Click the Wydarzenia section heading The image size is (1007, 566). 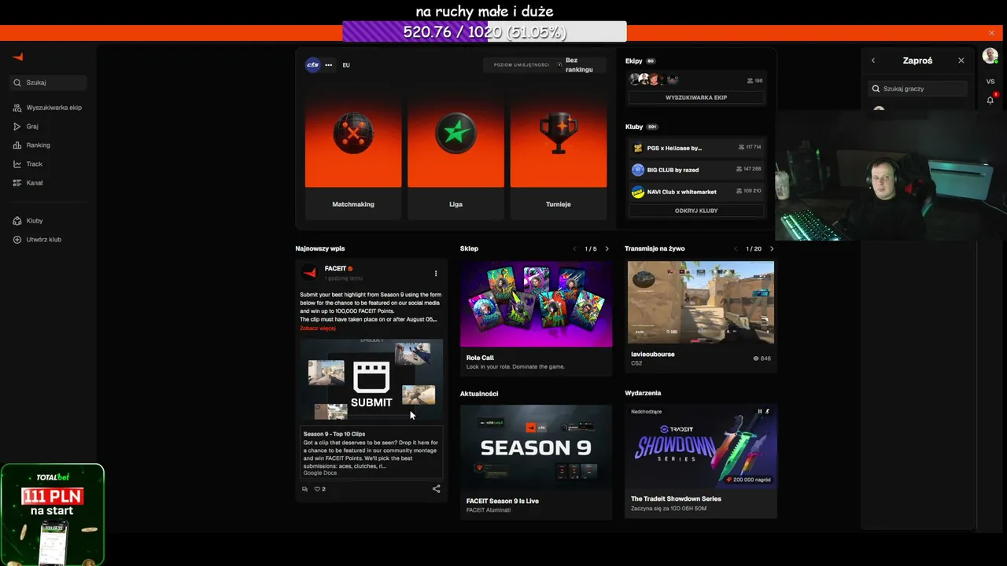pos(643,393)
